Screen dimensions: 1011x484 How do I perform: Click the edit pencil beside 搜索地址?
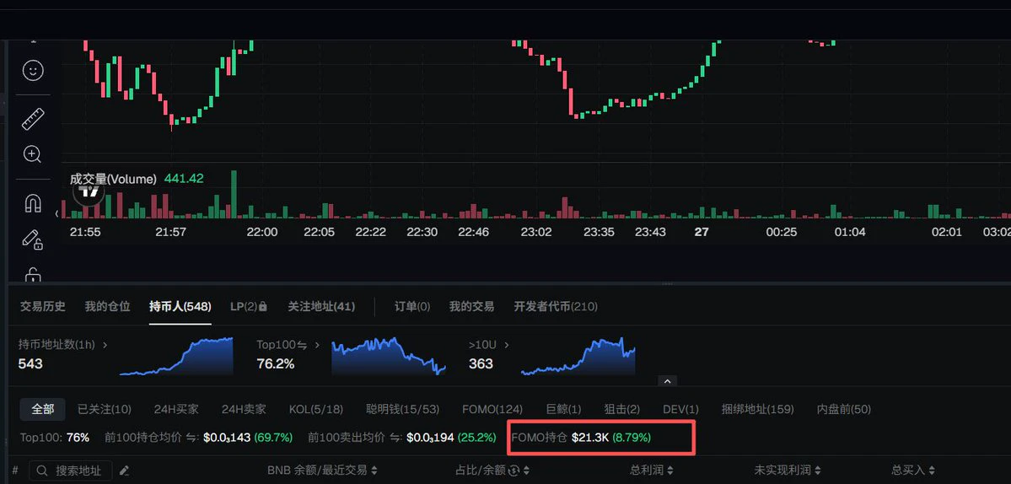tap(125, 471)
